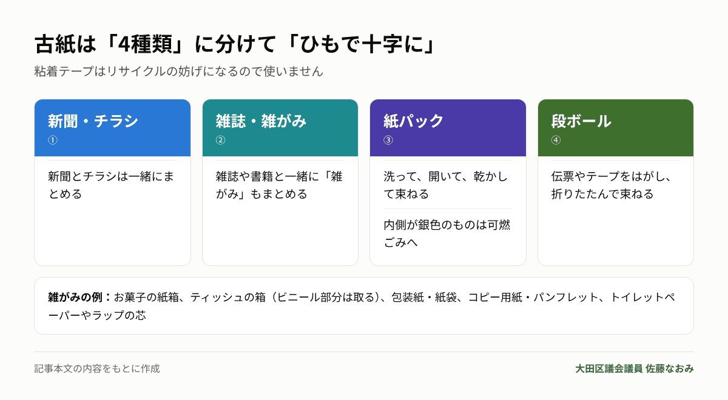The width and height of the screenshot is (728, 400).
Task: Click footer note 記事本文の内容をもとに作成
Action: click(97, 368)
